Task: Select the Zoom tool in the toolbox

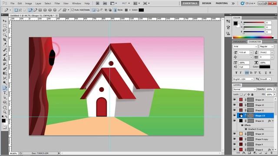Action: click(5, 112)
